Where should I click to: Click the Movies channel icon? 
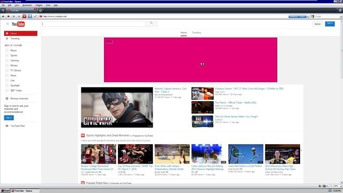[x=7, y=65]
